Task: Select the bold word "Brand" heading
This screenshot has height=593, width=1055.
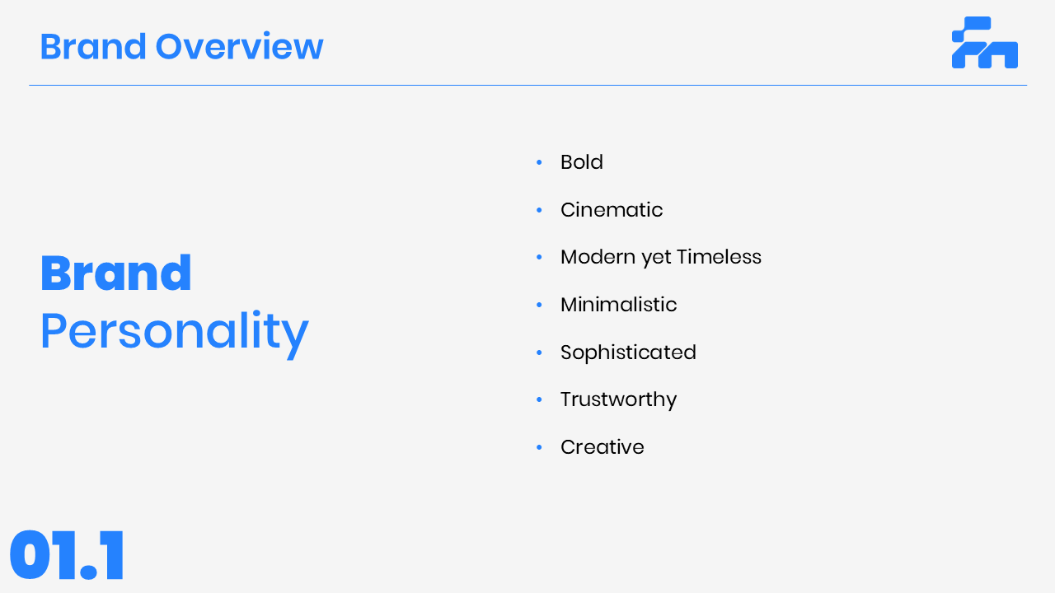Action: 116,273
